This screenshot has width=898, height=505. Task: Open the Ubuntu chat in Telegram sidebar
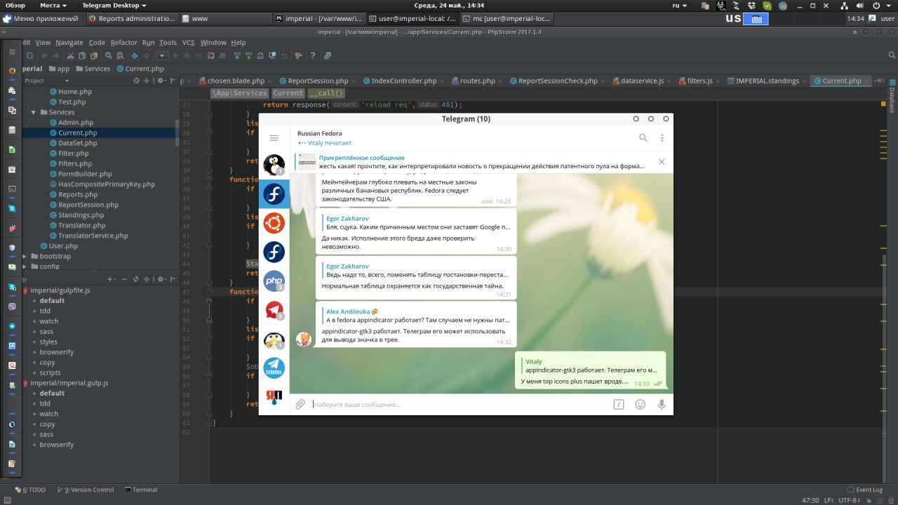tap(274, 223)
